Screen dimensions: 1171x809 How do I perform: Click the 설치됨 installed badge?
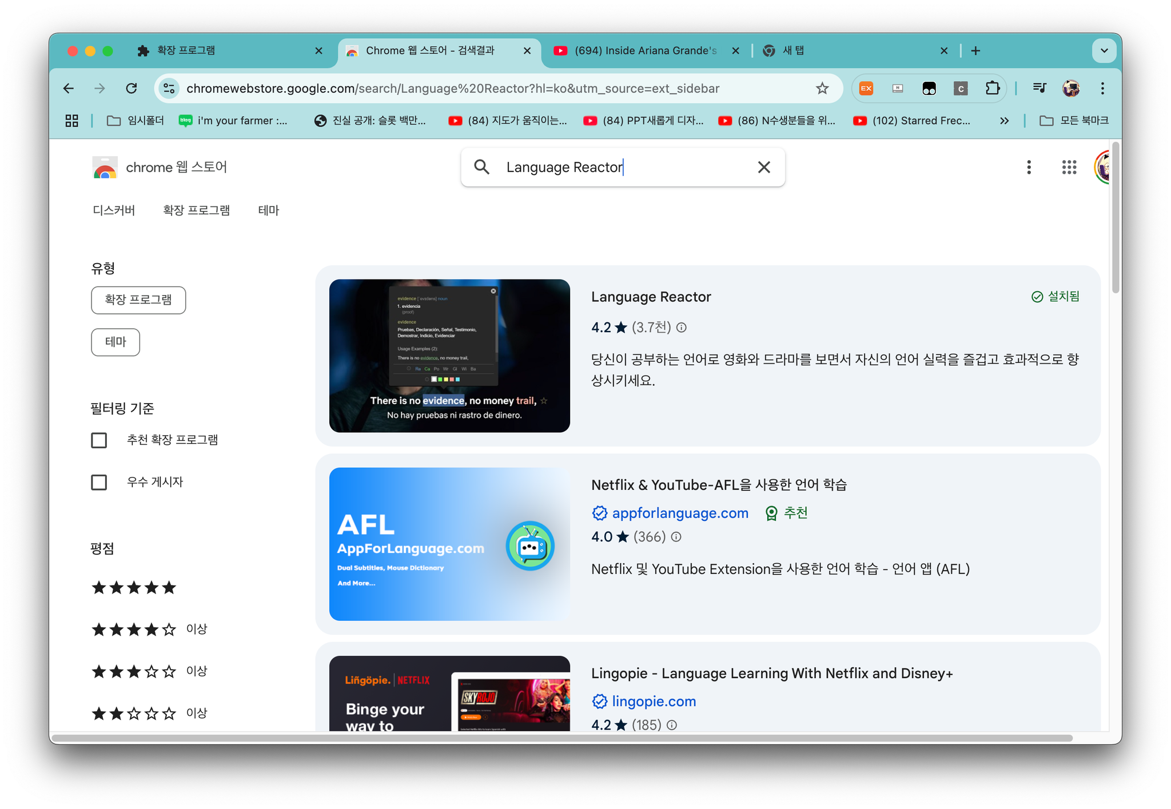(x=1056, y=296)
